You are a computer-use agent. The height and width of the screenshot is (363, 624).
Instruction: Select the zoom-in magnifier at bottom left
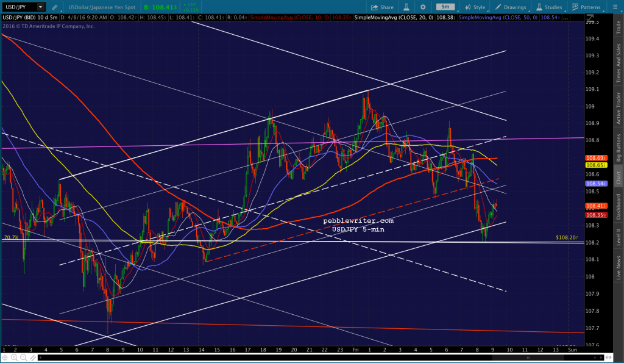pos(14,358)
